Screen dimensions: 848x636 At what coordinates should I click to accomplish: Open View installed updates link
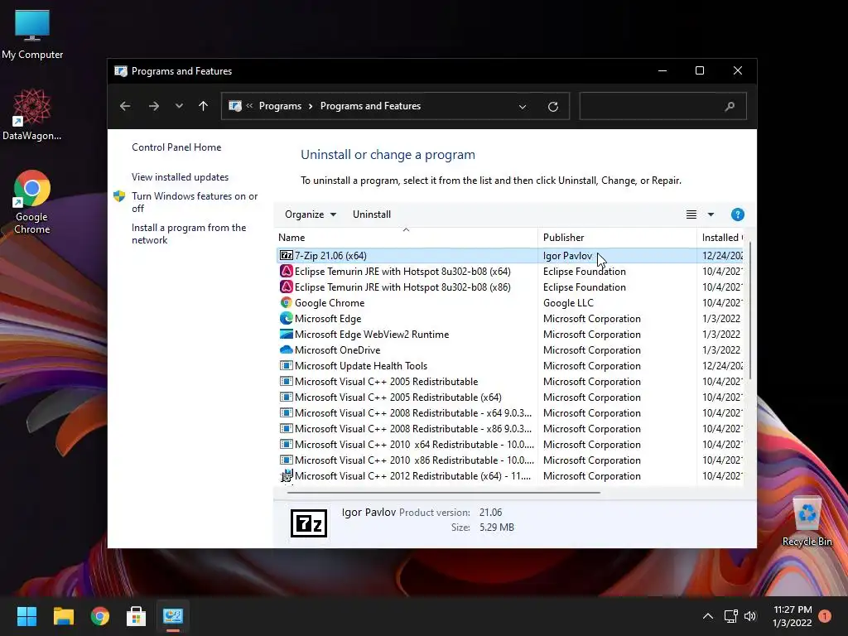(180, 177)
